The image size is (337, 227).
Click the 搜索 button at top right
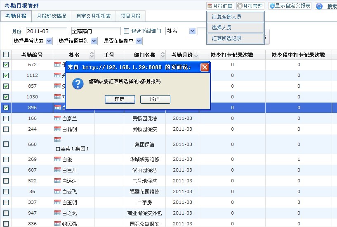(326, 6)
